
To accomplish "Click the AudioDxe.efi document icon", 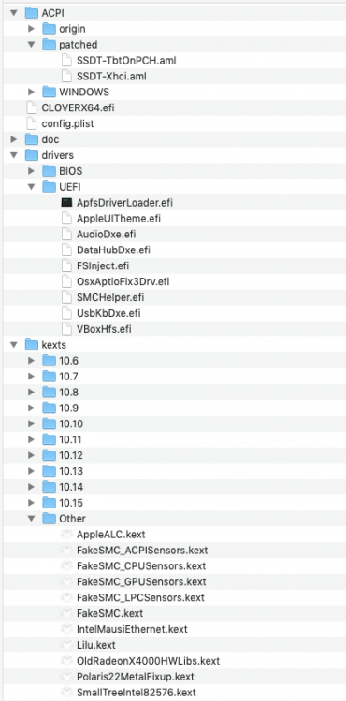I will click(x=66, y=235).
